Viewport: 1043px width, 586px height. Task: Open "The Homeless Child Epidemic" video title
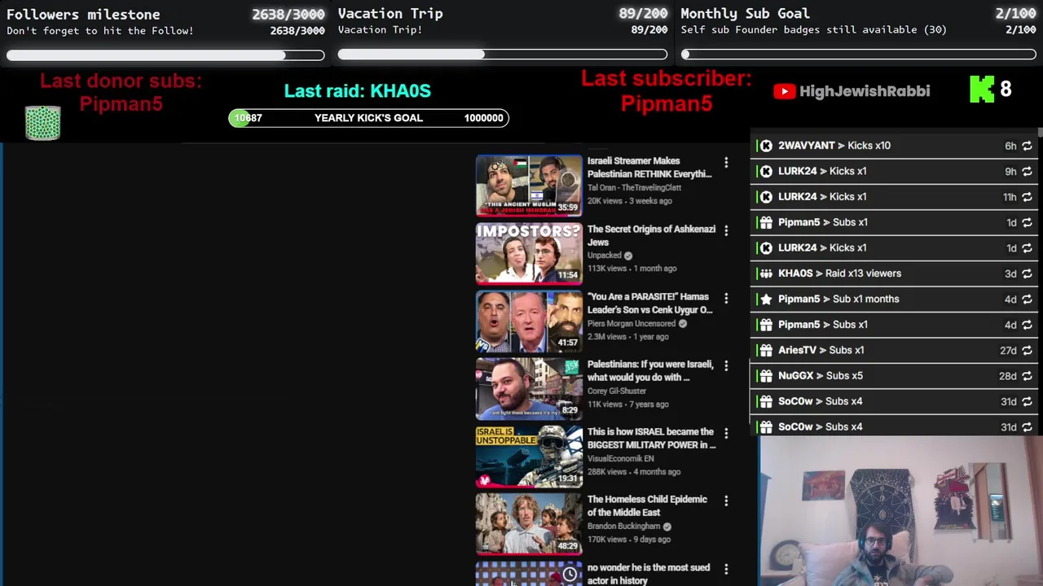(647, 506)
